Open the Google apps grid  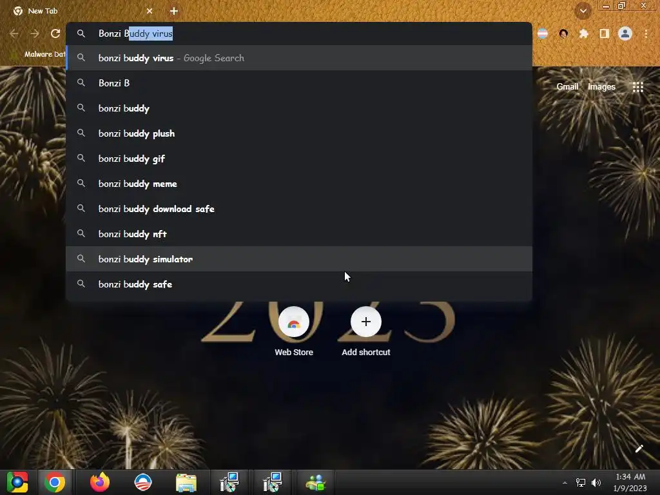(638, 87)
